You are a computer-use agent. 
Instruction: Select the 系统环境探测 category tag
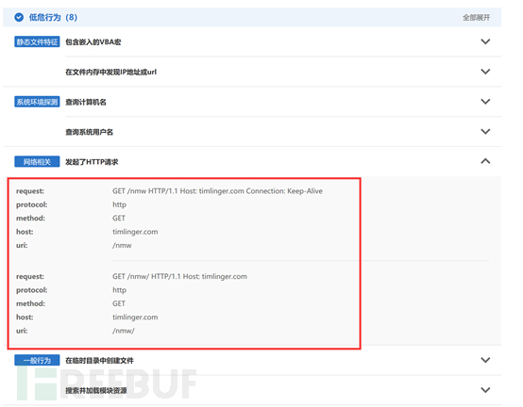click(x=37, y=102)
